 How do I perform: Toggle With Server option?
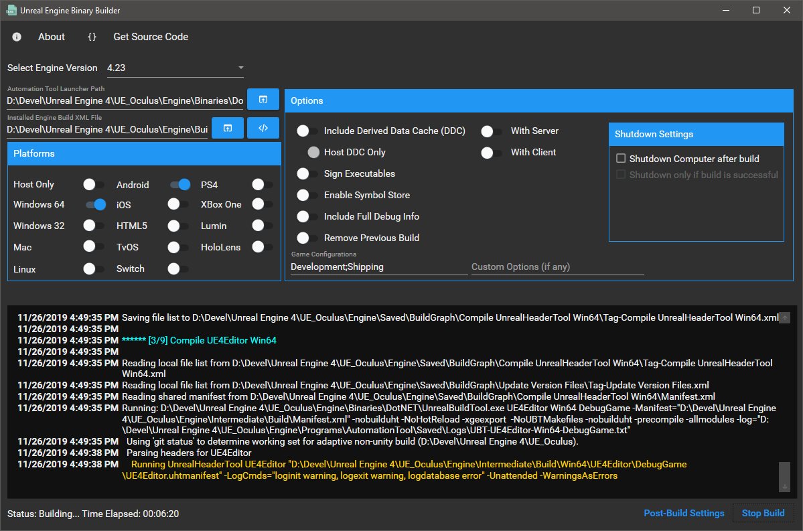coord(491,131)
